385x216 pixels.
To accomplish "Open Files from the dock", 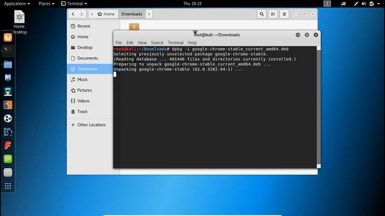I will pos(8,64).
